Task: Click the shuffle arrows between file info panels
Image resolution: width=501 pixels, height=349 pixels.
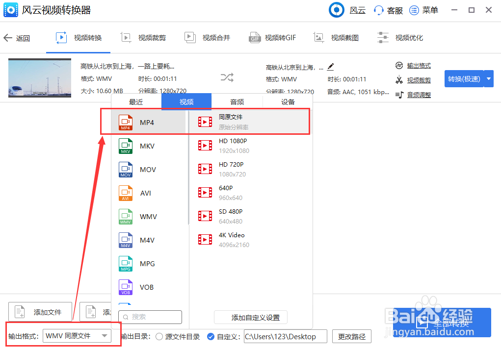Action: pos(226,77)
